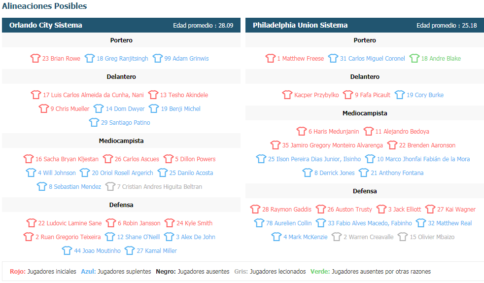Click the blue jersey icon beside Dom Dwyer
The image size is (484, 283).
tap(99, 108)
